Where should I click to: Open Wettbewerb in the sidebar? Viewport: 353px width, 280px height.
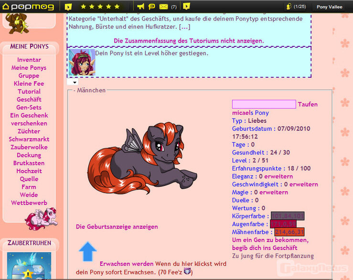(x=29, y=203)
